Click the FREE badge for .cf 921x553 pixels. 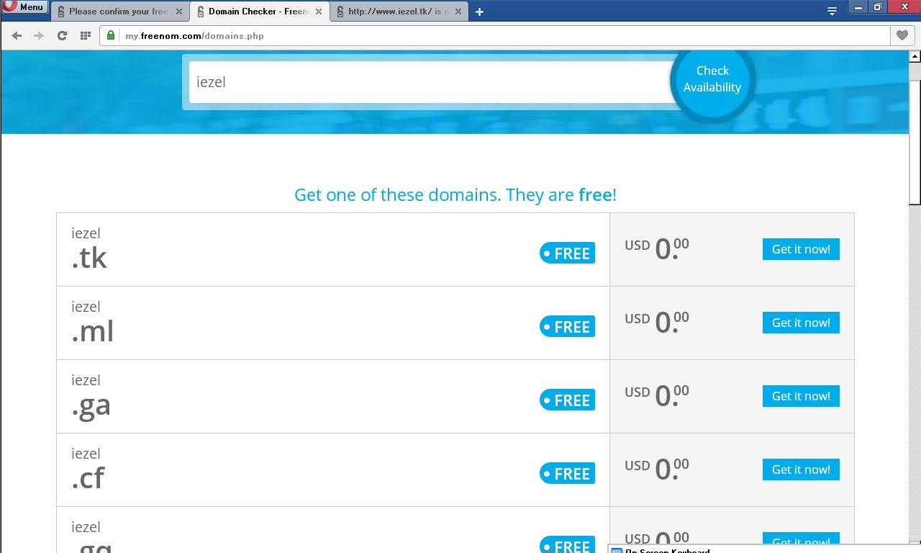pos(567,474)
